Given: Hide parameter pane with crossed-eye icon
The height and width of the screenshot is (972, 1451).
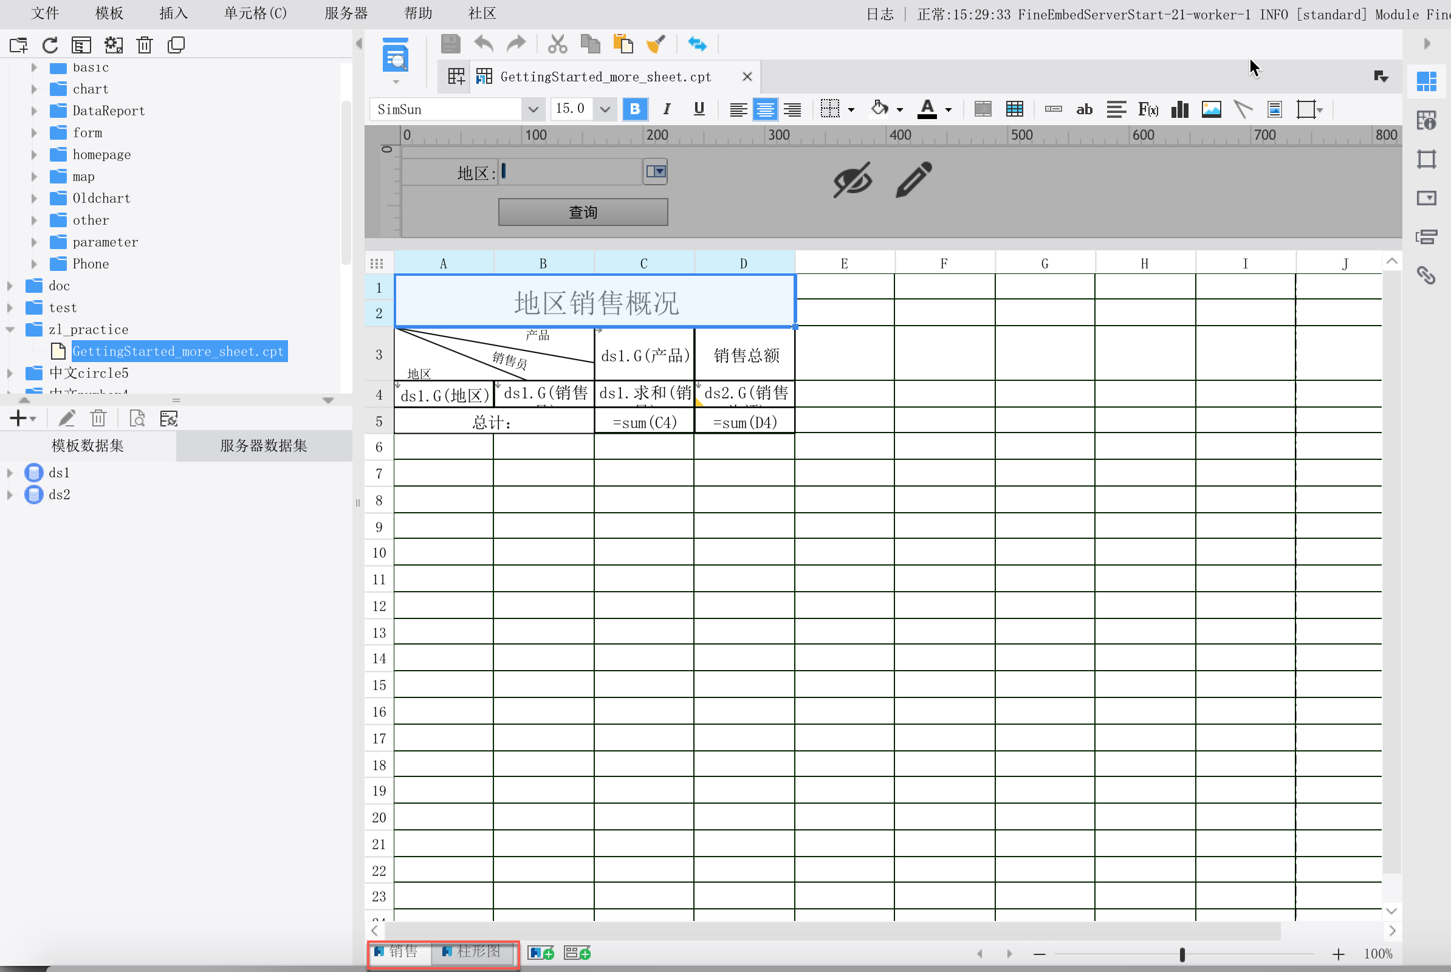Looking at the screenshot, I should click(x=852, y=180).
